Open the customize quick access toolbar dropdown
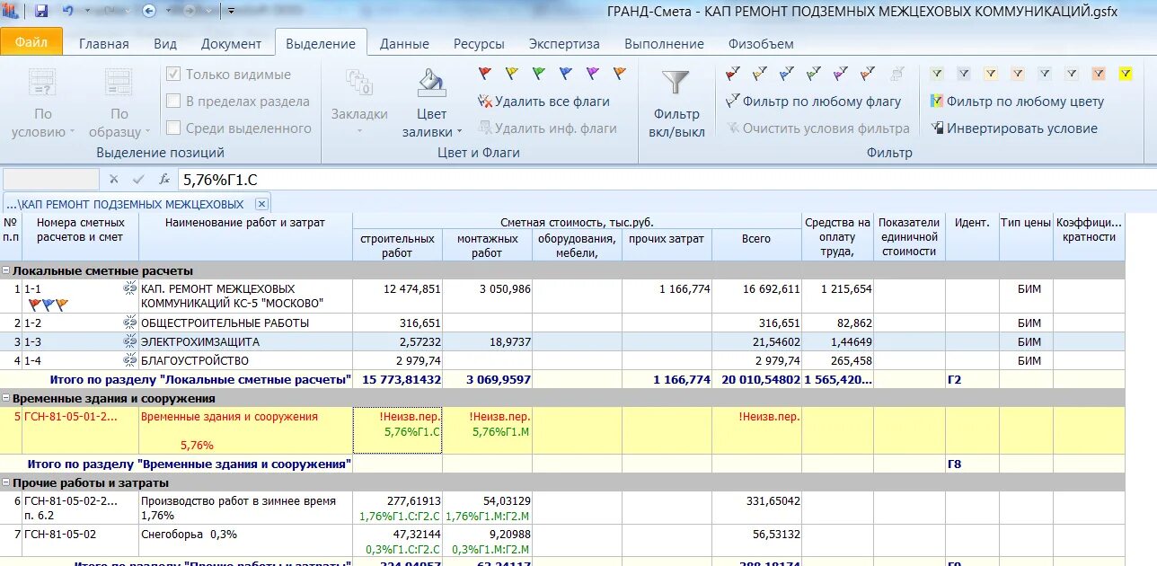Screen dimensions: 1157x566 (231, 11)
